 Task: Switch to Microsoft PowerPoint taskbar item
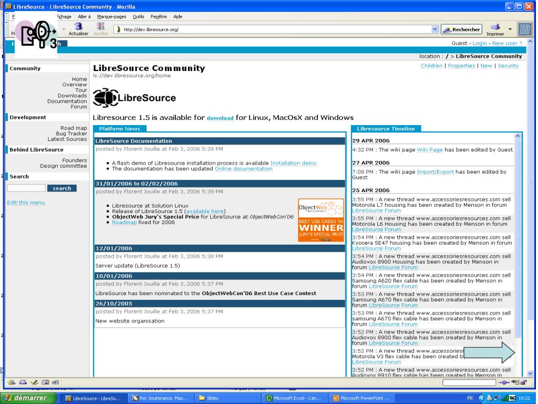(361, 398)
